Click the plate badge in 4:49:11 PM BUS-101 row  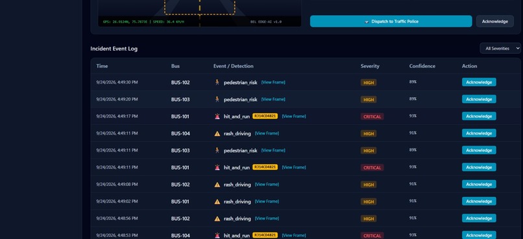point(265,167)
